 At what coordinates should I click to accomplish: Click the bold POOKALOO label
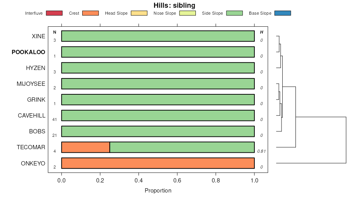[x=28, y=52]
